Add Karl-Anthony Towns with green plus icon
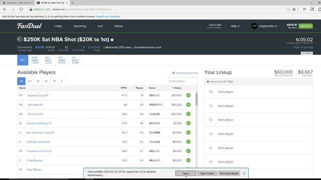This screenshot has width=321, height=180. 189,132
